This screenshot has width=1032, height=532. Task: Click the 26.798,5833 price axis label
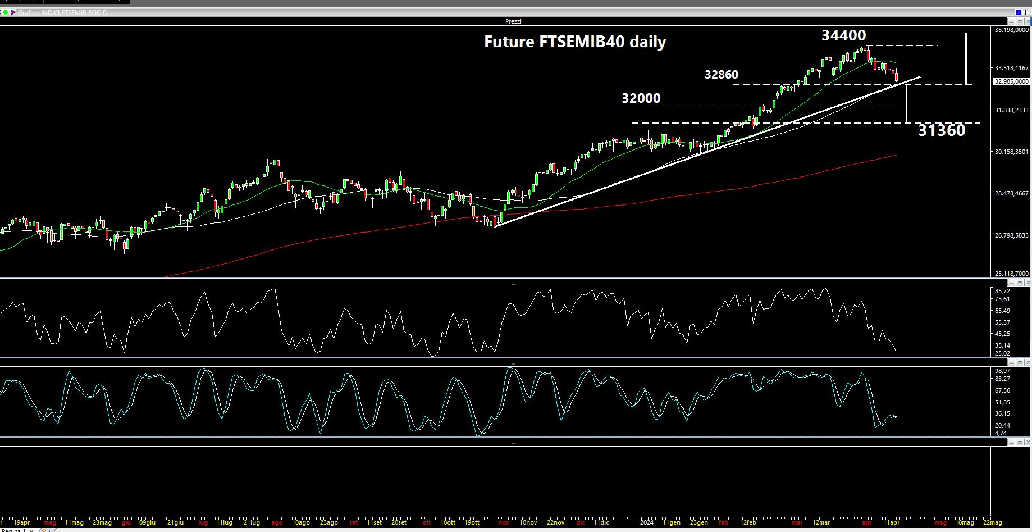[x=1012, y=235]
